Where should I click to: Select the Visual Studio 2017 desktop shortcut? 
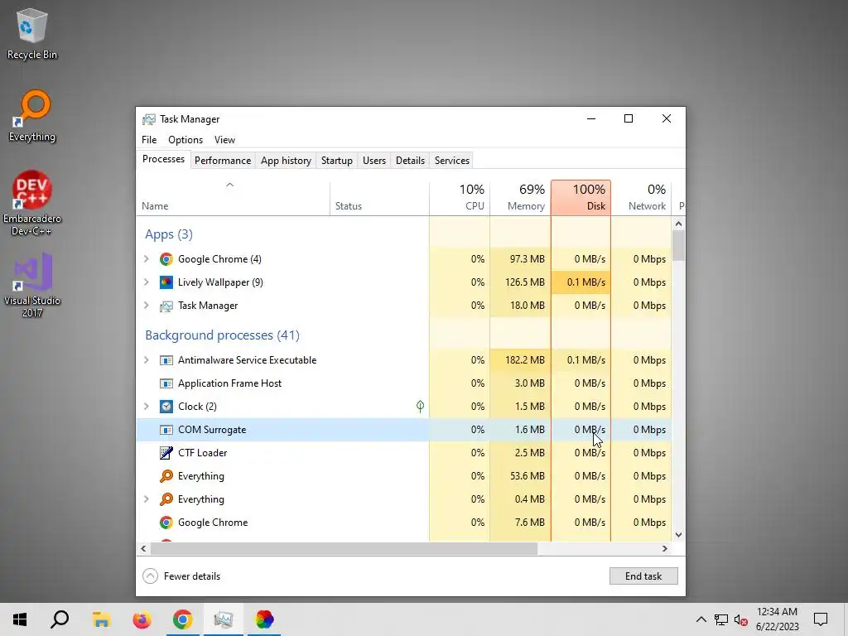pyautogui.click(x=31, y=285)
